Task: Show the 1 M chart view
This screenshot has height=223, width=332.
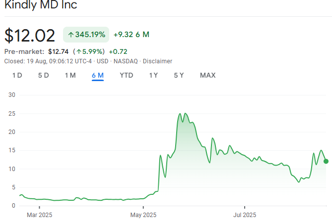Action: coord(70,76)
